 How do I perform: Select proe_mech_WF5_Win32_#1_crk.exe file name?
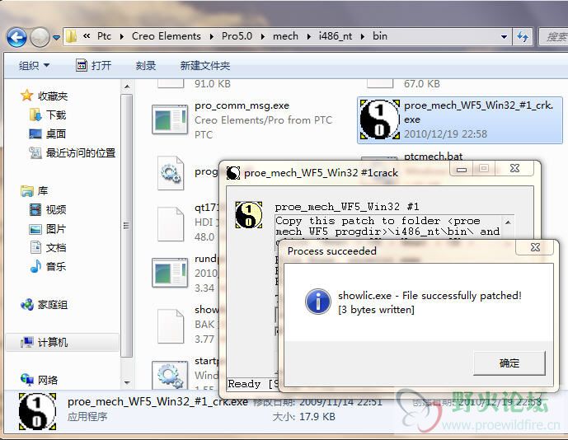pyautogui.click(x=478, y=112)
